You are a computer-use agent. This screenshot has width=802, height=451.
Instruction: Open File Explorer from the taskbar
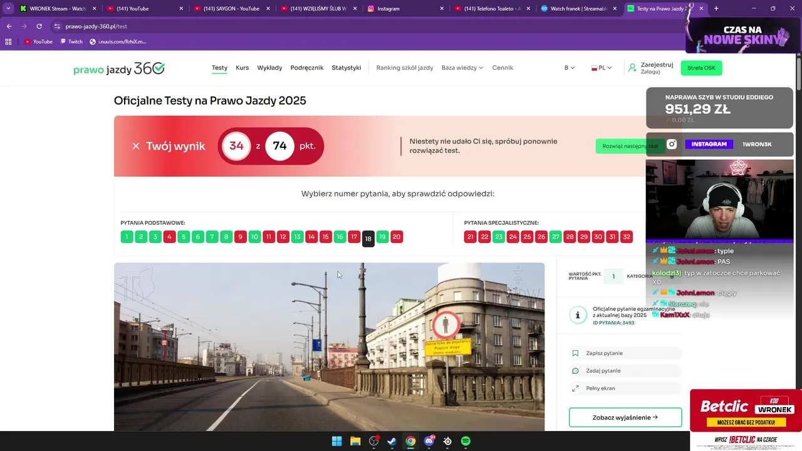pyautogui.click(x=355, y=441)
